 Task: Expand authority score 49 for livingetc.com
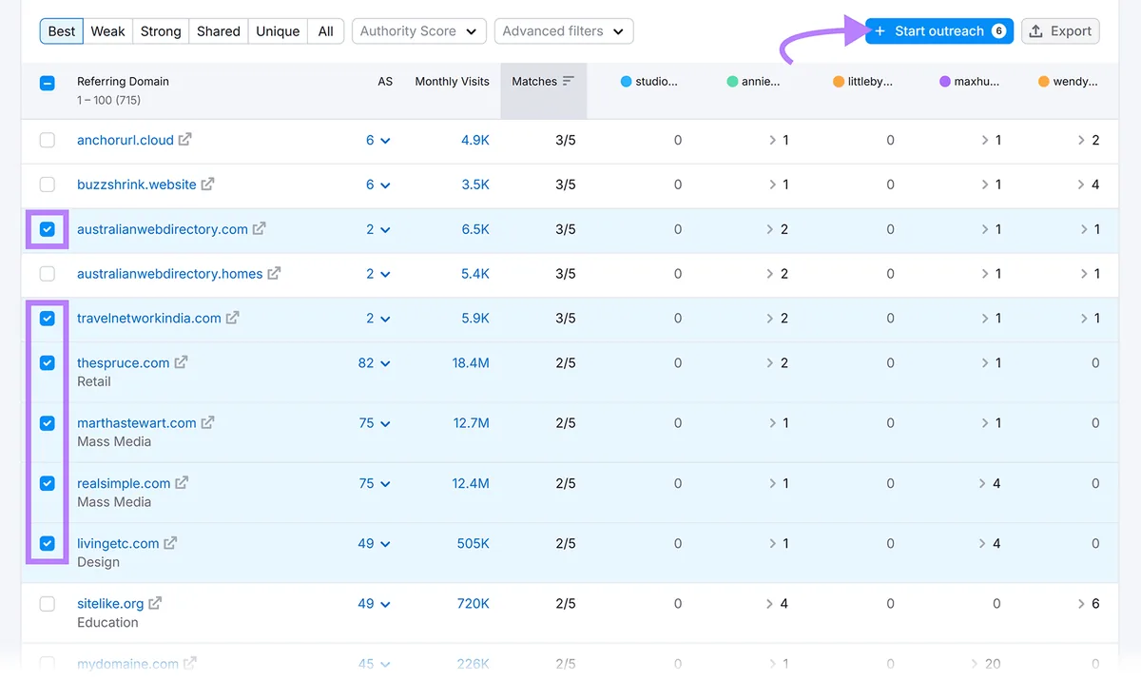pyautogui.click(x=375, y=544)
